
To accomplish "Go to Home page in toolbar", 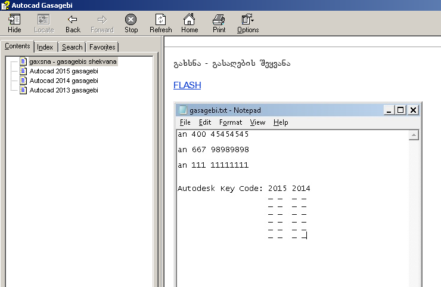I will click(190, 24).
